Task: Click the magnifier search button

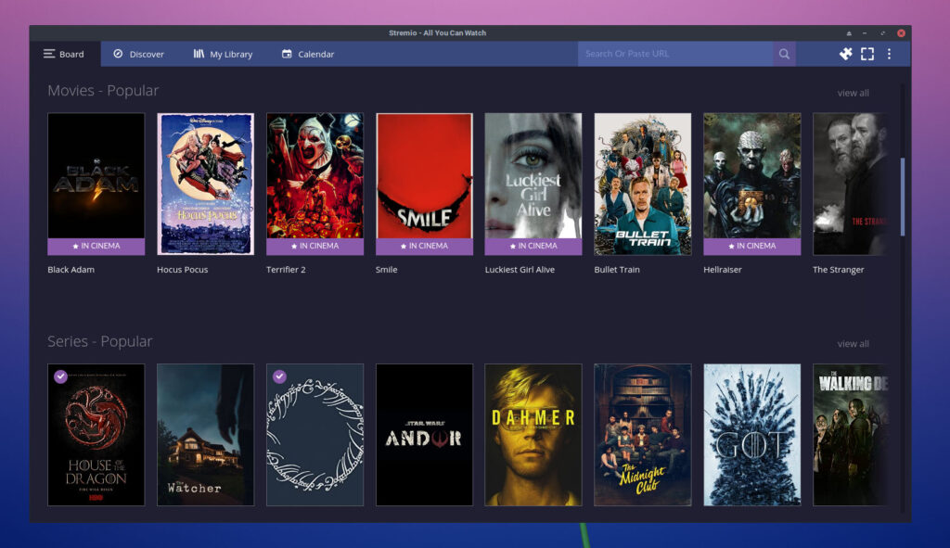Action: point(784,54)
